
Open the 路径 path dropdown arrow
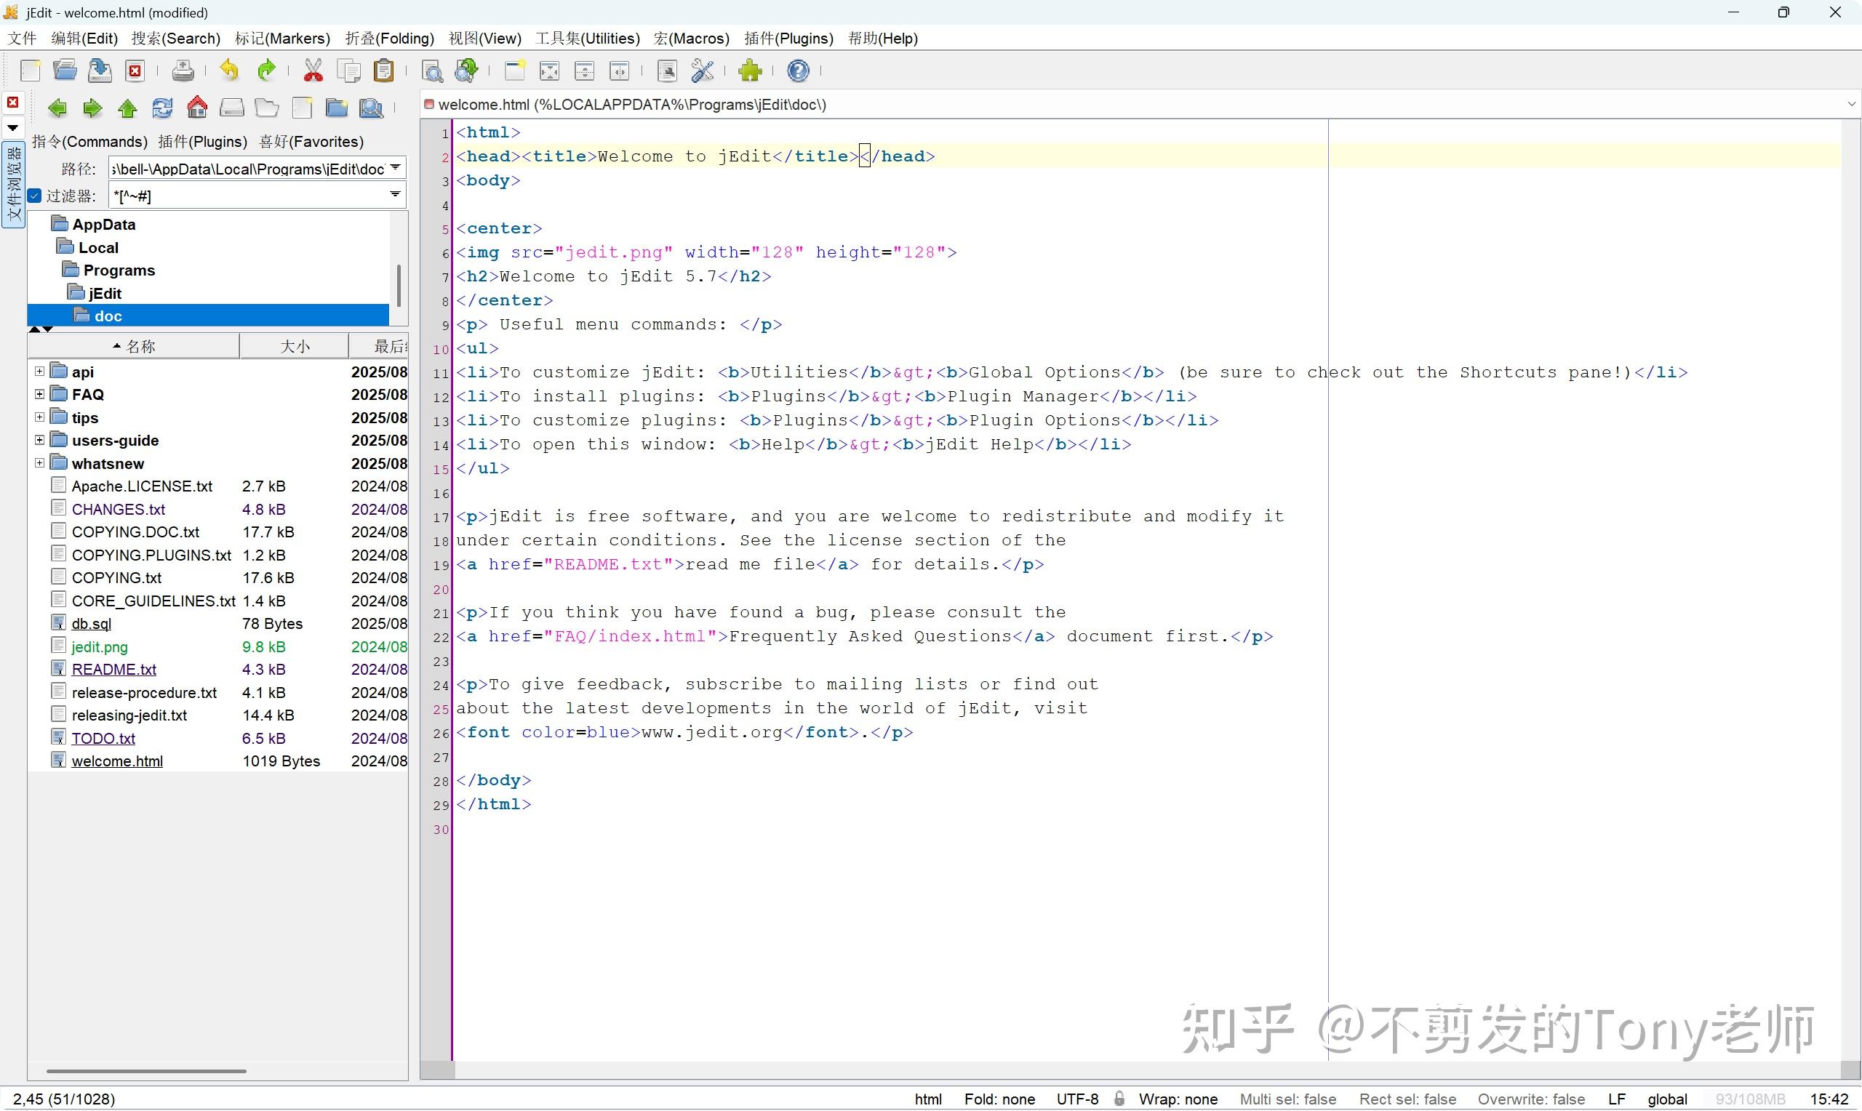coord(394,169)
